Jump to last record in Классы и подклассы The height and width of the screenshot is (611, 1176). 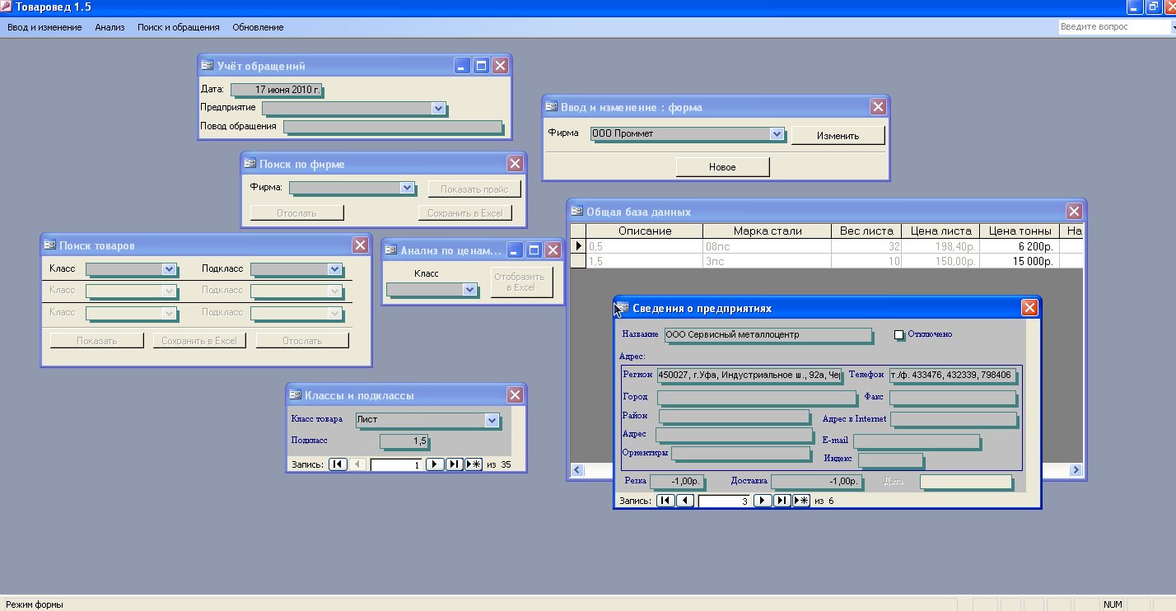click(x=454, y=464)
